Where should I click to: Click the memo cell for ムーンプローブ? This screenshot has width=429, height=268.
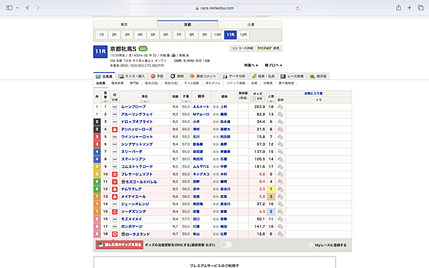[x=318, y=107]
